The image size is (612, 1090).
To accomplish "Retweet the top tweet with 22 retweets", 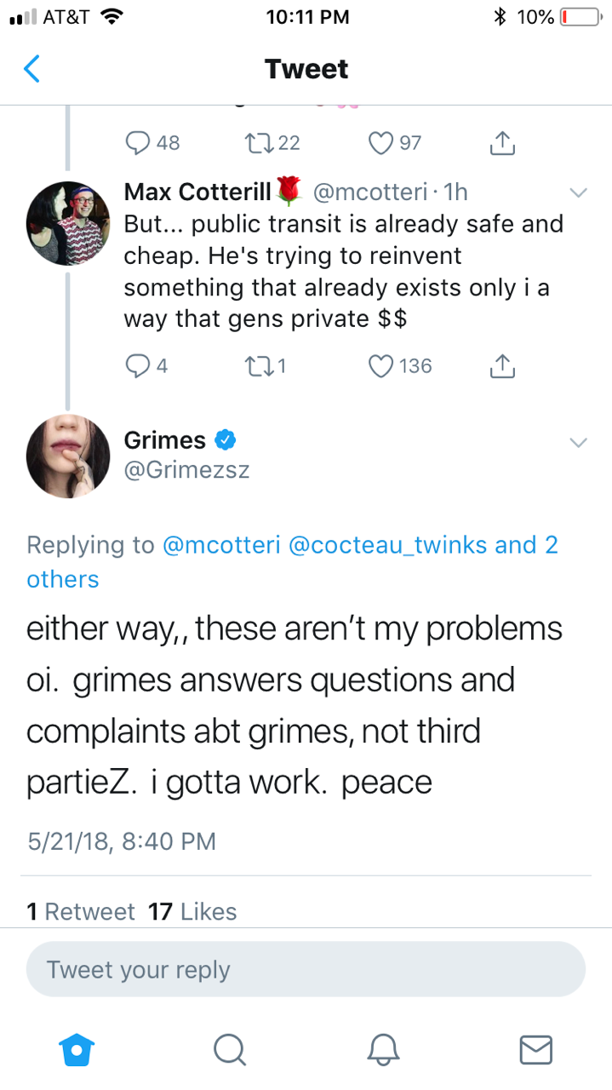I will 255,143.
